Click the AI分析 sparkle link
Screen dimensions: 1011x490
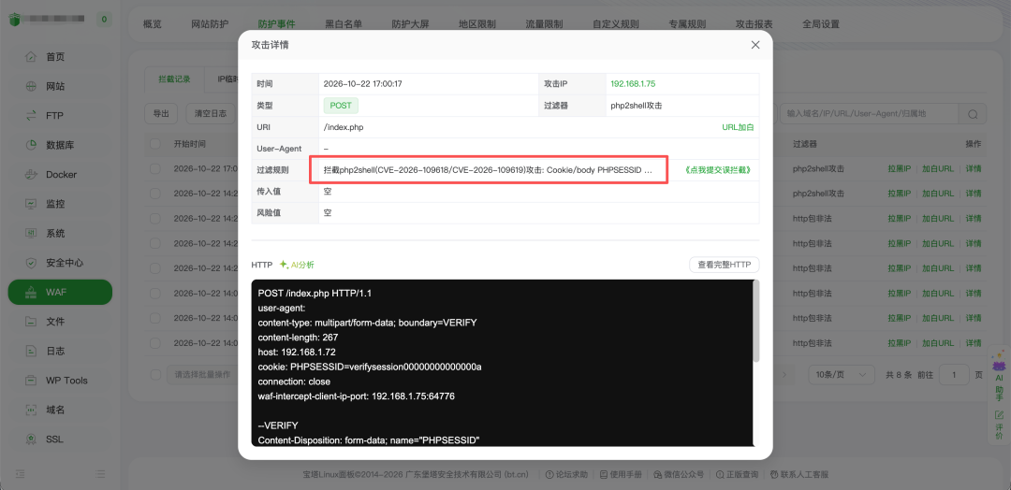[298, 265]
